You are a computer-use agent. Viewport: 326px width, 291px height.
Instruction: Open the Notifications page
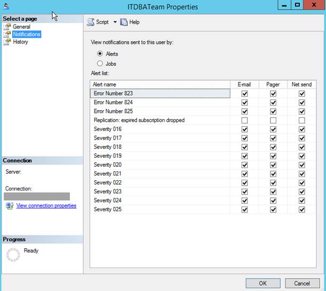[x=27, y=34]
